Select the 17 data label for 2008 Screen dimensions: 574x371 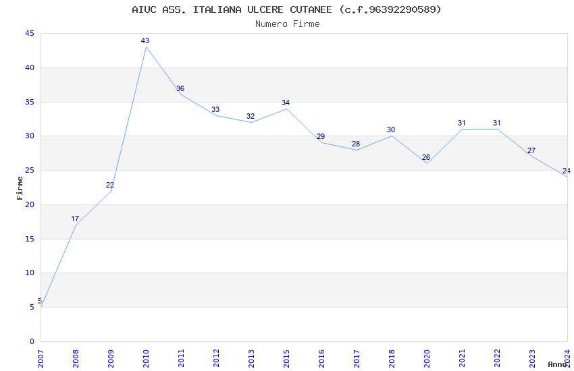(x=75, y=219)
